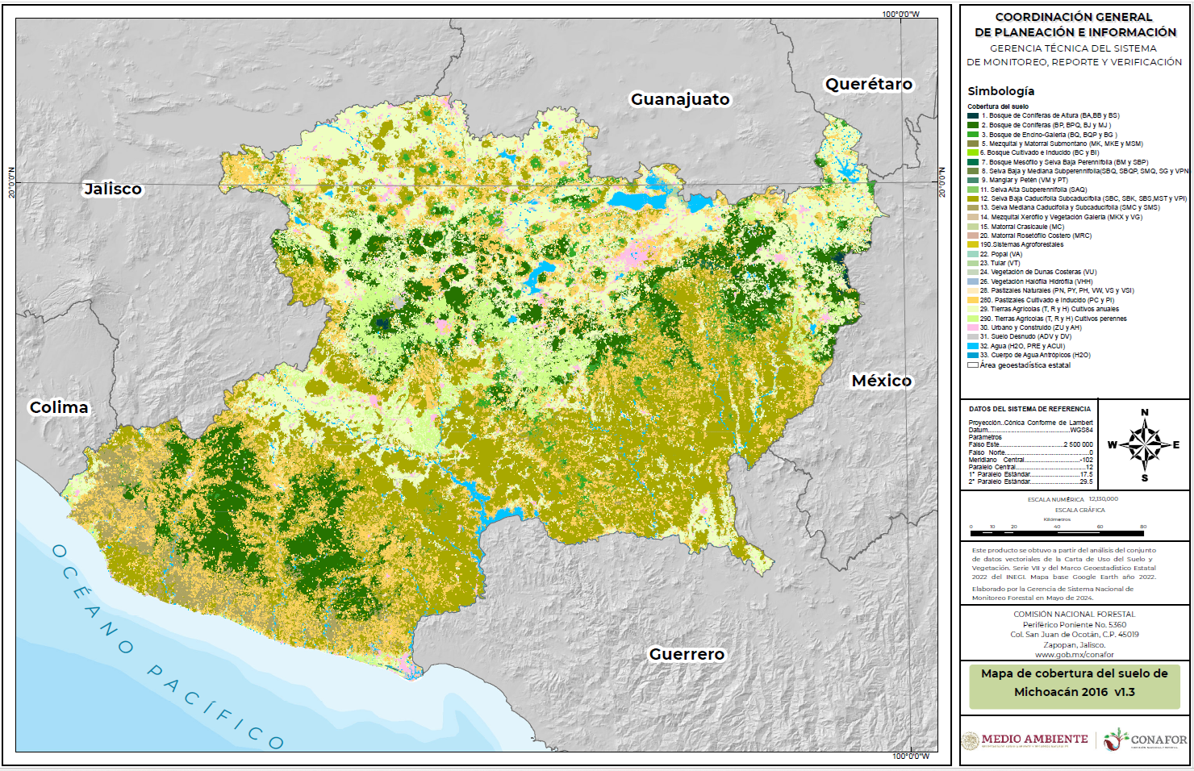Click the compass rose north arrow
The width and height of the screenshot is (1194, 771).
[1144, 444]
